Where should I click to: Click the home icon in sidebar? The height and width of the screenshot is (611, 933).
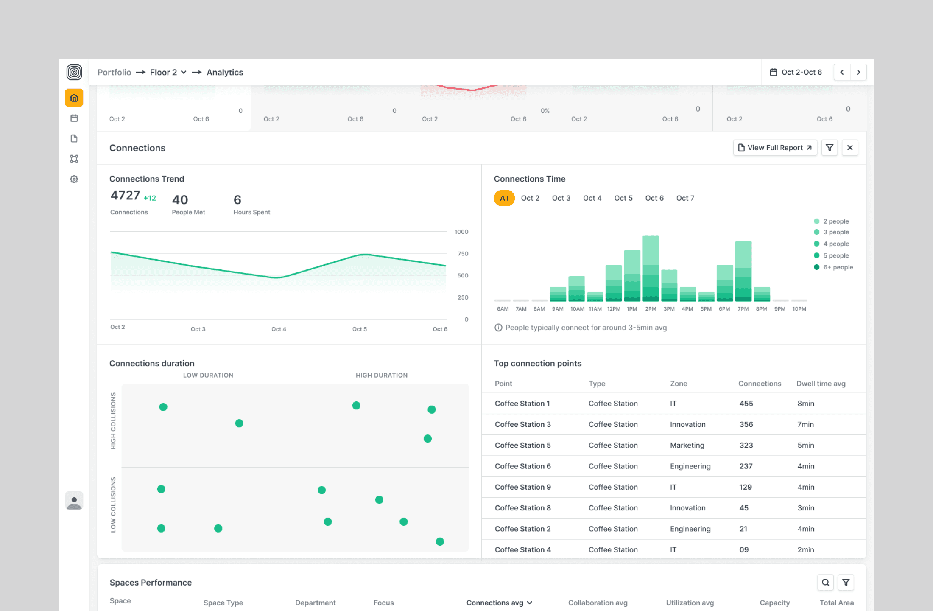[x=74, y=98]
